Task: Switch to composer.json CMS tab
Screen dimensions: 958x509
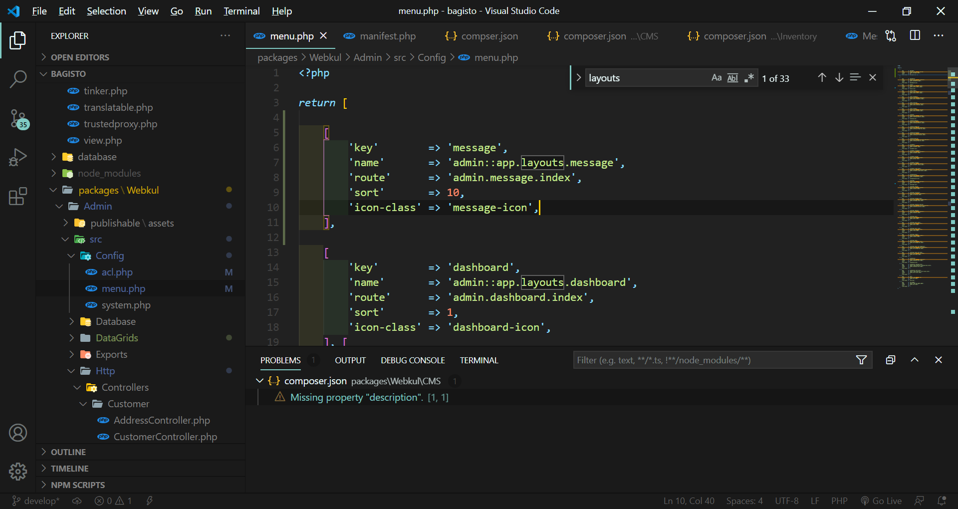Action: point(603,36)
